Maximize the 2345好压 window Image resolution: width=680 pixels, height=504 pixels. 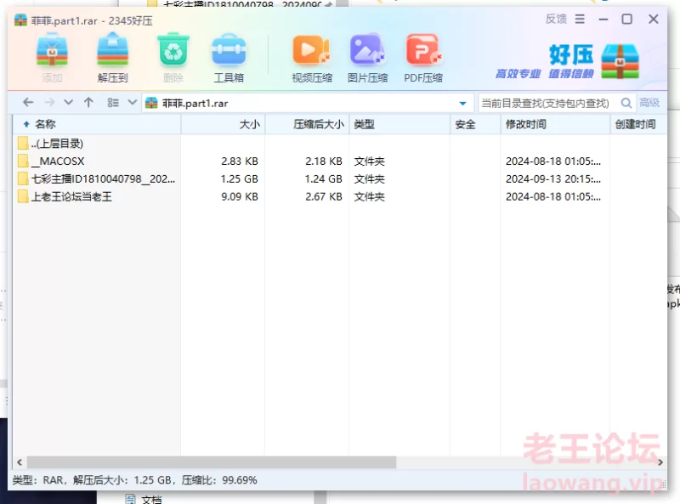tap(626, 19)
